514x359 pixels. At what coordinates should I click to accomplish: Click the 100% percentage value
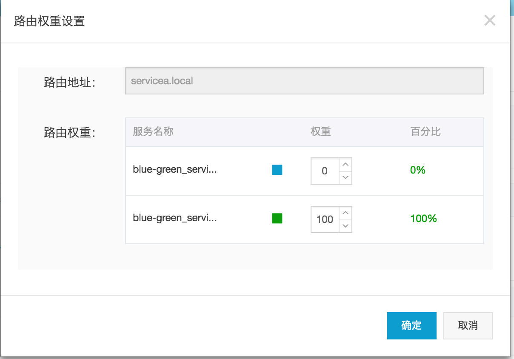pyautogui.click(x=423, y=219)
